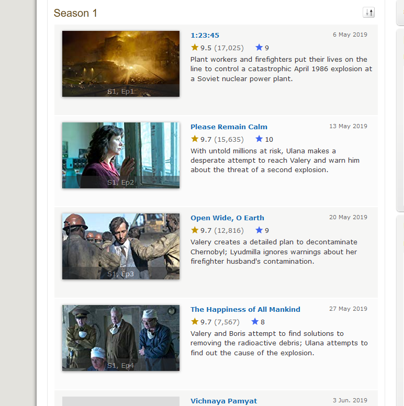Open the S1, Ep2 woman at window thumbnail

pos(121,155)
